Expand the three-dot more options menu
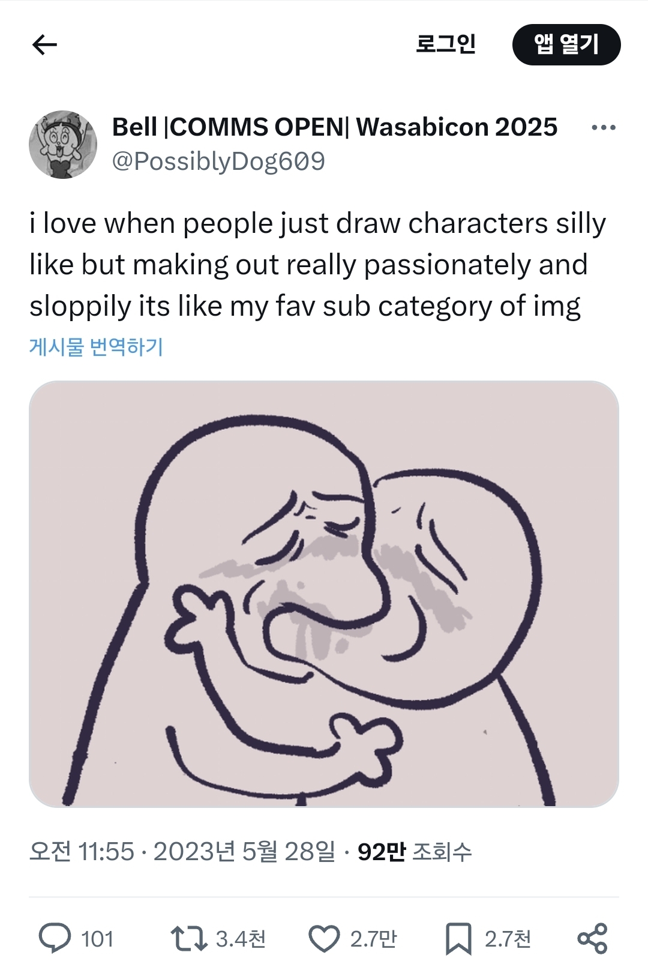This screenshot has width=648, height=973. (x=603, y=128)
